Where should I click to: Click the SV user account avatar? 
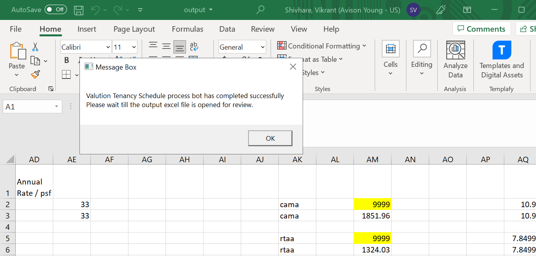click(x=413, y=10)
